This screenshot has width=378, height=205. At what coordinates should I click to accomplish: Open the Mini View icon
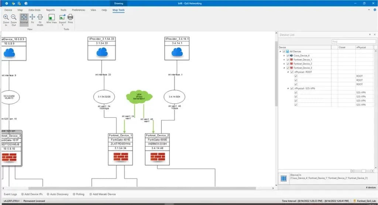(52, 17)
